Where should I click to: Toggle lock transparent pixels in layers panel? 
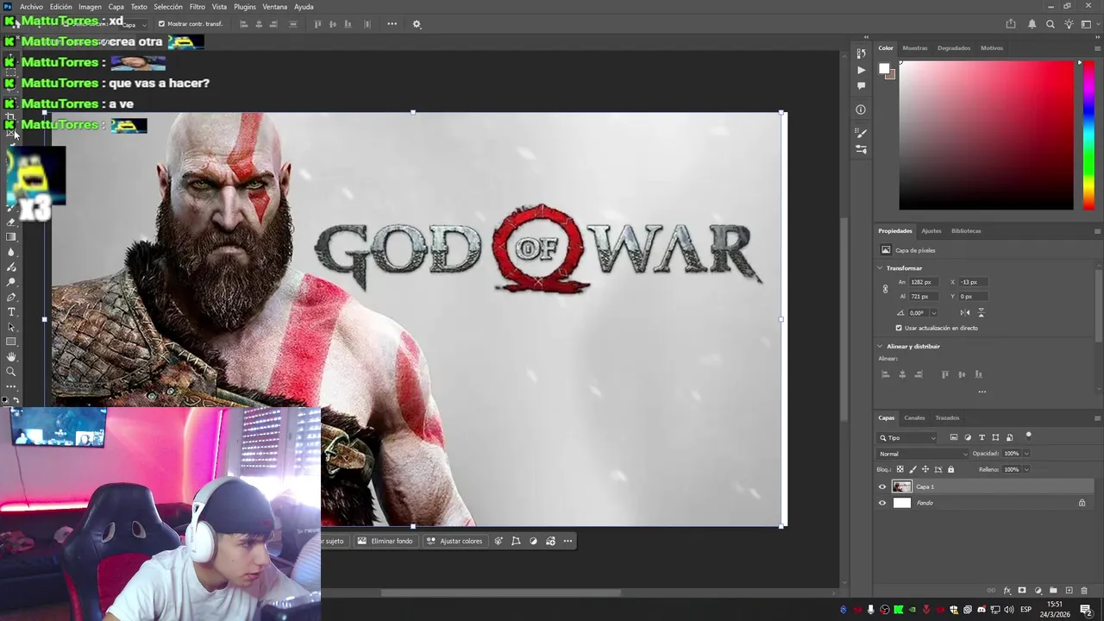(x=900, y=470)
